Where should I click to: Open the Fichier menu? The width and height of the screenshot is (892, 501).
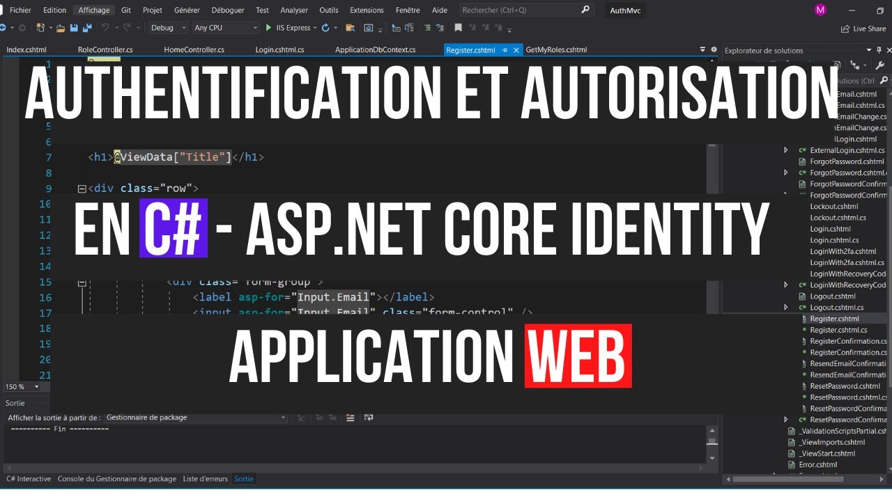pyautogui.click(x=20, y=10)
